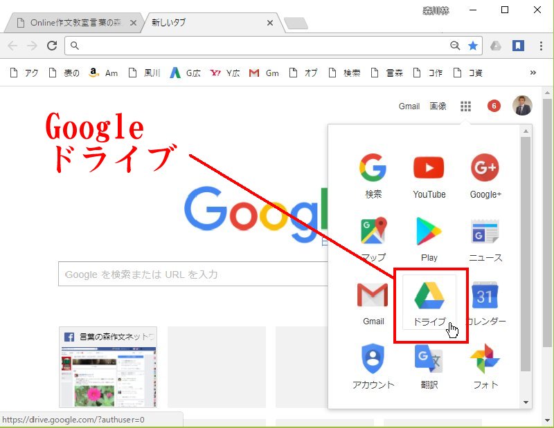Open Google Drive (ドライブ) app

tap(429, 303)
